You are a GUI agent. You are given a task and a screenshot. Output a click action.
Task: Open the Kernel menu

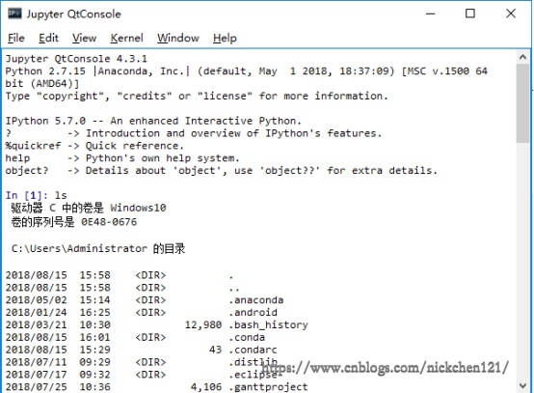point(126,38)
